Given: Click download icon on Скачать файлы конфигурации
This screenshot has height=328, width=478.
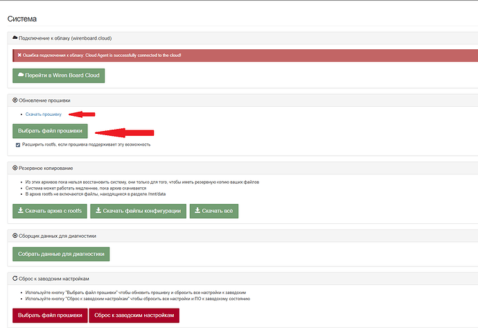Looking at the screenshot, I should point(98,211).
